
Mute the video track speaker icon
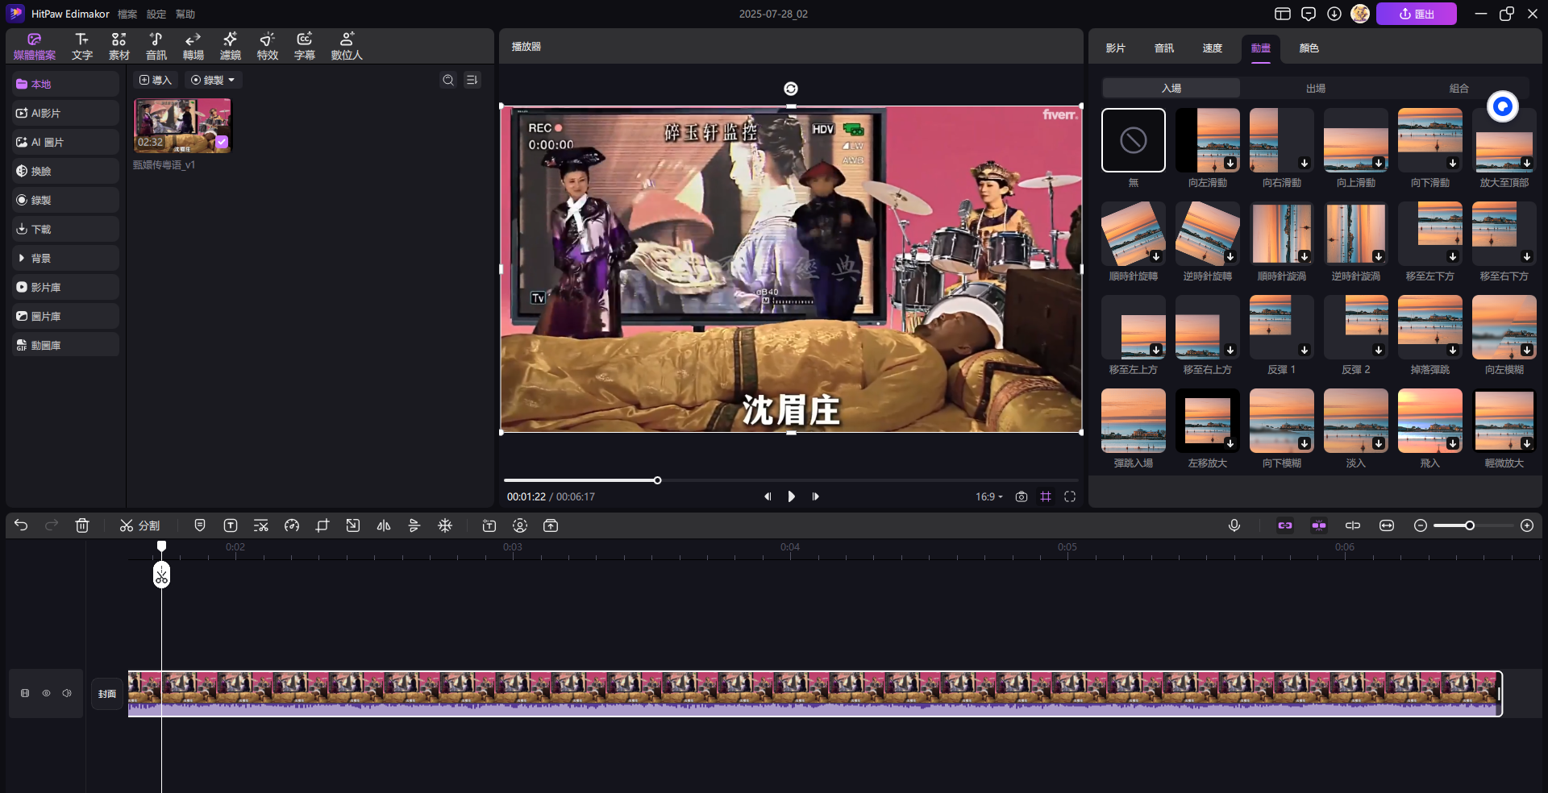pos(67,693)
